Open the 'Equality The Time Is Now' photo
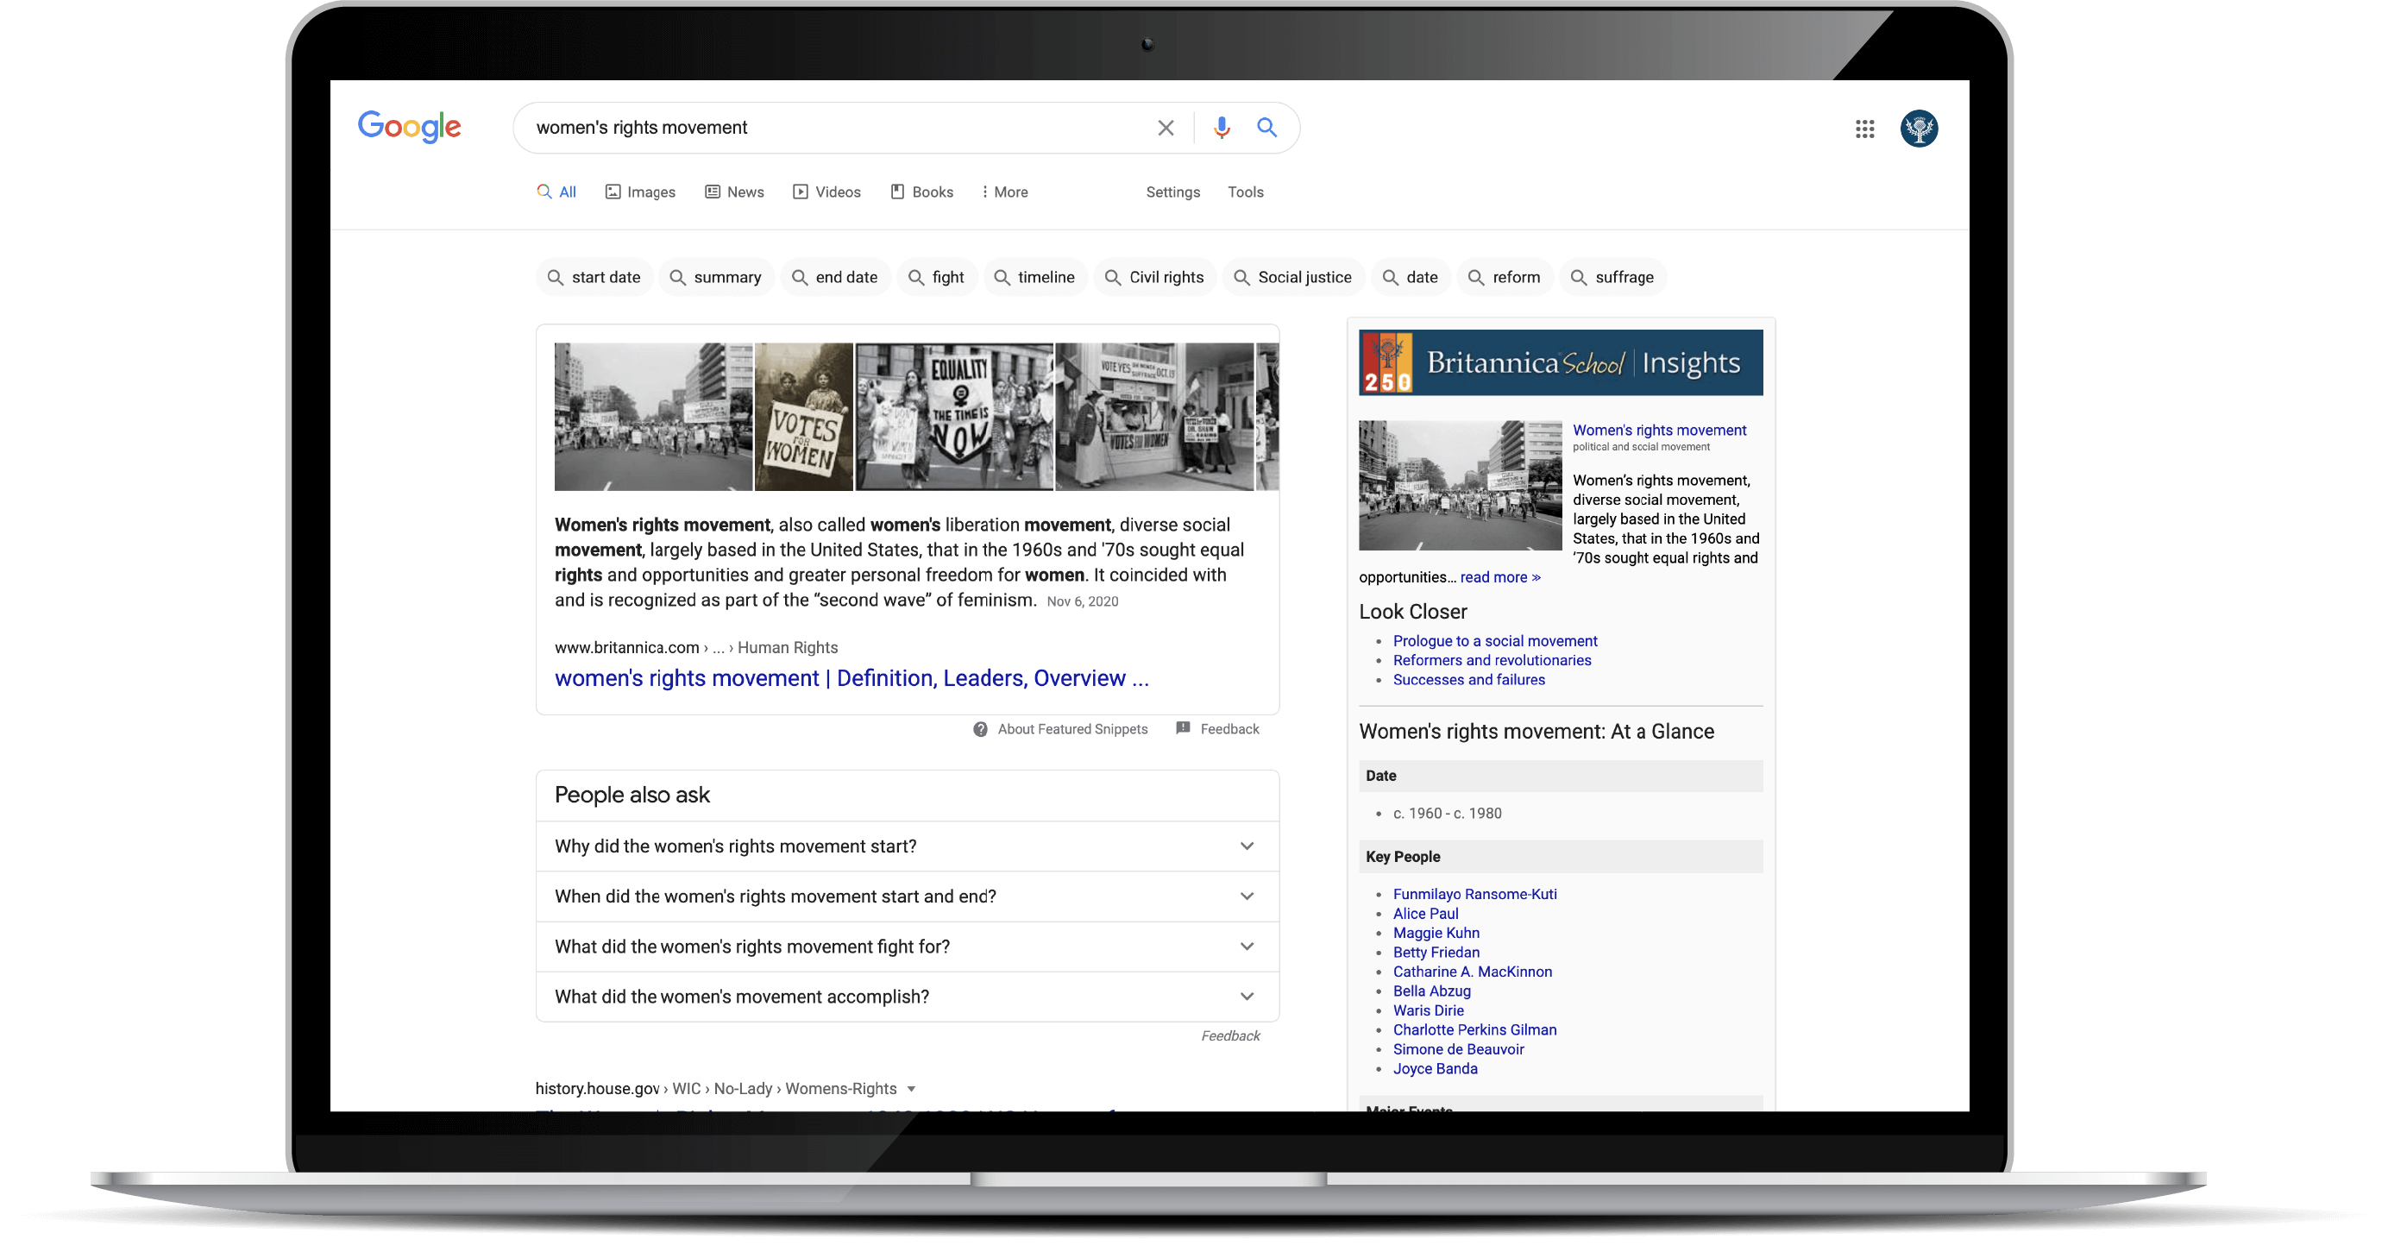Screen dimensions: 2388x1252 (x=954, y=417)
